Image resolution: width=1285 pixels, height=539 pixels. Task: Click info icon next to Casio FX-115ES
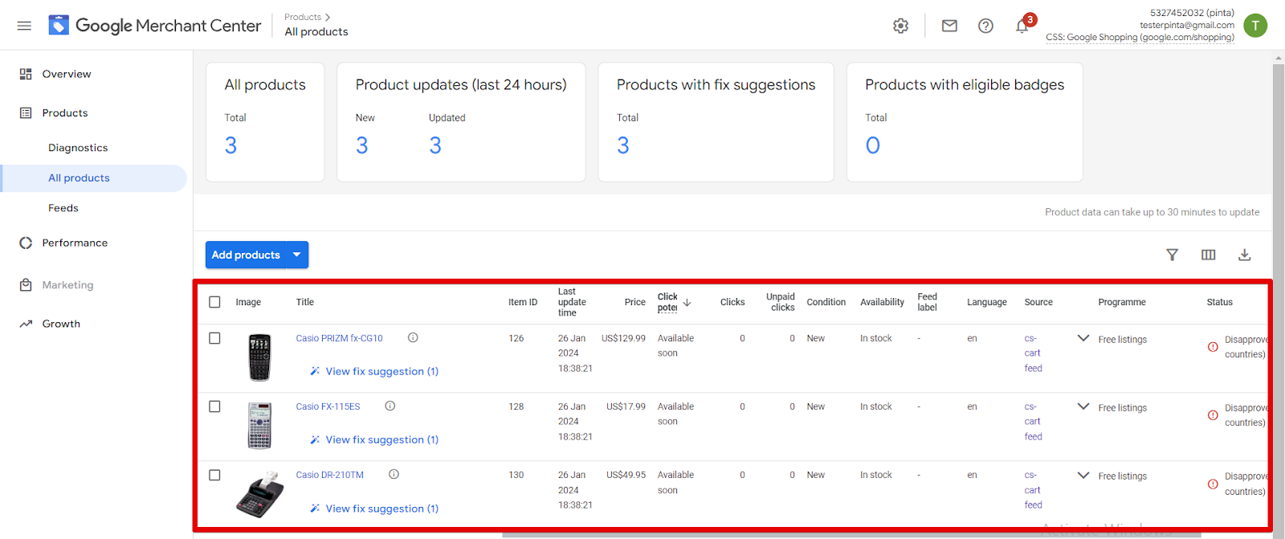(390, 406)
